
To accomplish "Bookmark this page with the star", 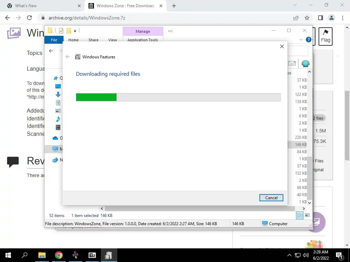I will (307, 18).
